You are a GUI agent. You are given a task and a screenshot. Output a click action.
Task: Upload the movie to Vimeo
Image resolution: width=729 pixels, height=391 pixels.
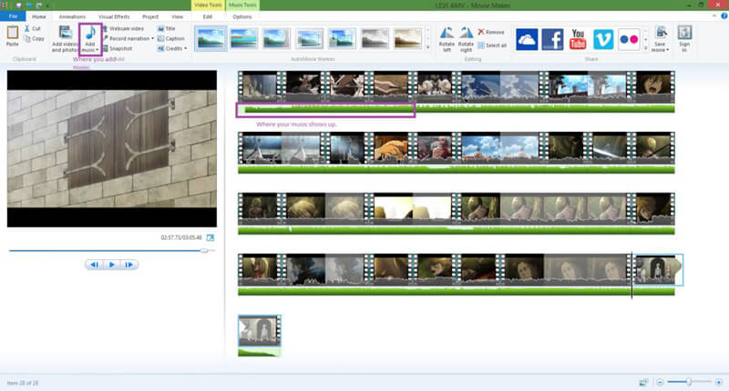tap(603, 38)
